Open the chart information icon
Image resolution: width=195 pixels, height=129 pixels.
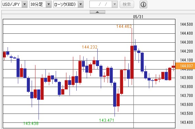[x=143, y=4]
